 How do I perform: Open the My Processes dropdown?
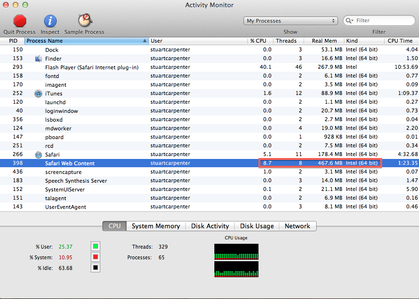290,20
